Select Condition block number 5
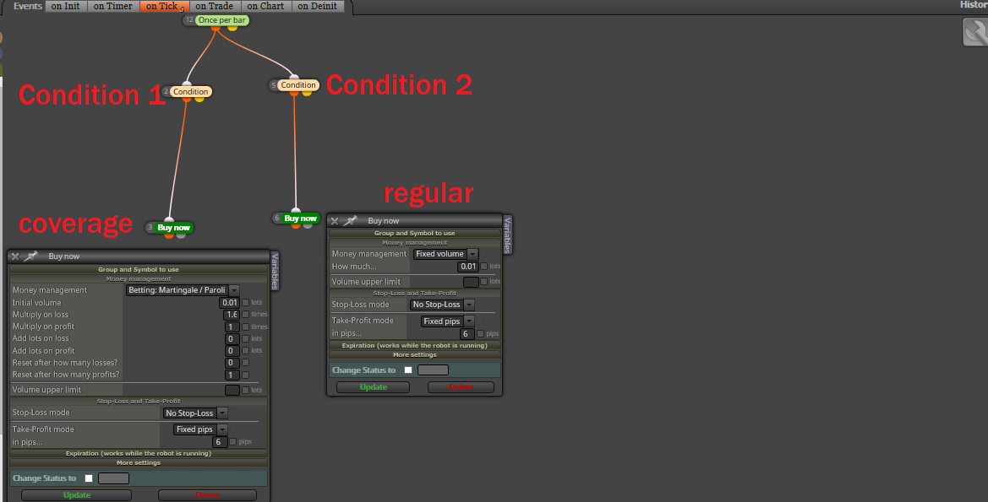Viewport: 988px width, 502px height. pyautogui.click(x=298, y=85)
